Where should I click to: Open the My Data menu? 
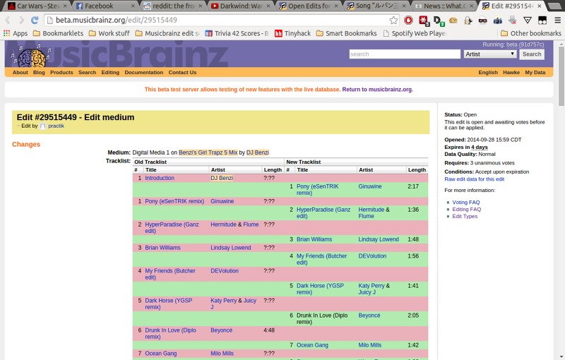535,73
